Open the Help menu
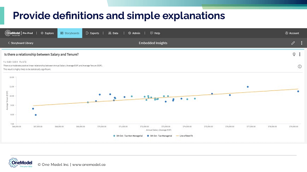 [x=155, y=33]
